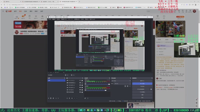Pop out the 混音器 dock panel header icon

pos(109,78)
